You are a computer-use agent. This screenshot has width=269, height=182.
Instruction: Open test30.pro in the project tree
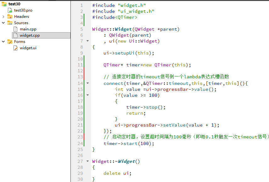click(23, 10)
